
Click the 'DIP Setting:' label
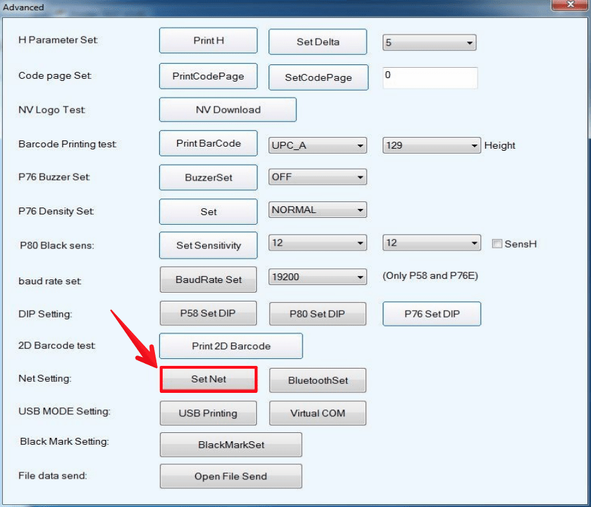(x=45, y=314)
